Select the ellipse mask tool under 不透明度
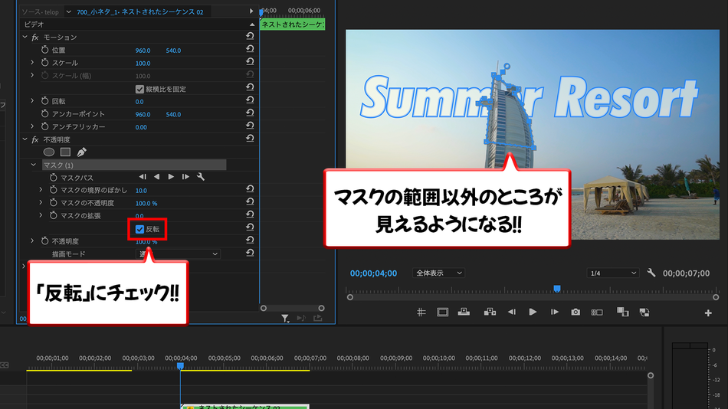The width and height of the screenshot is (728, 409). (x=49, y=152)
